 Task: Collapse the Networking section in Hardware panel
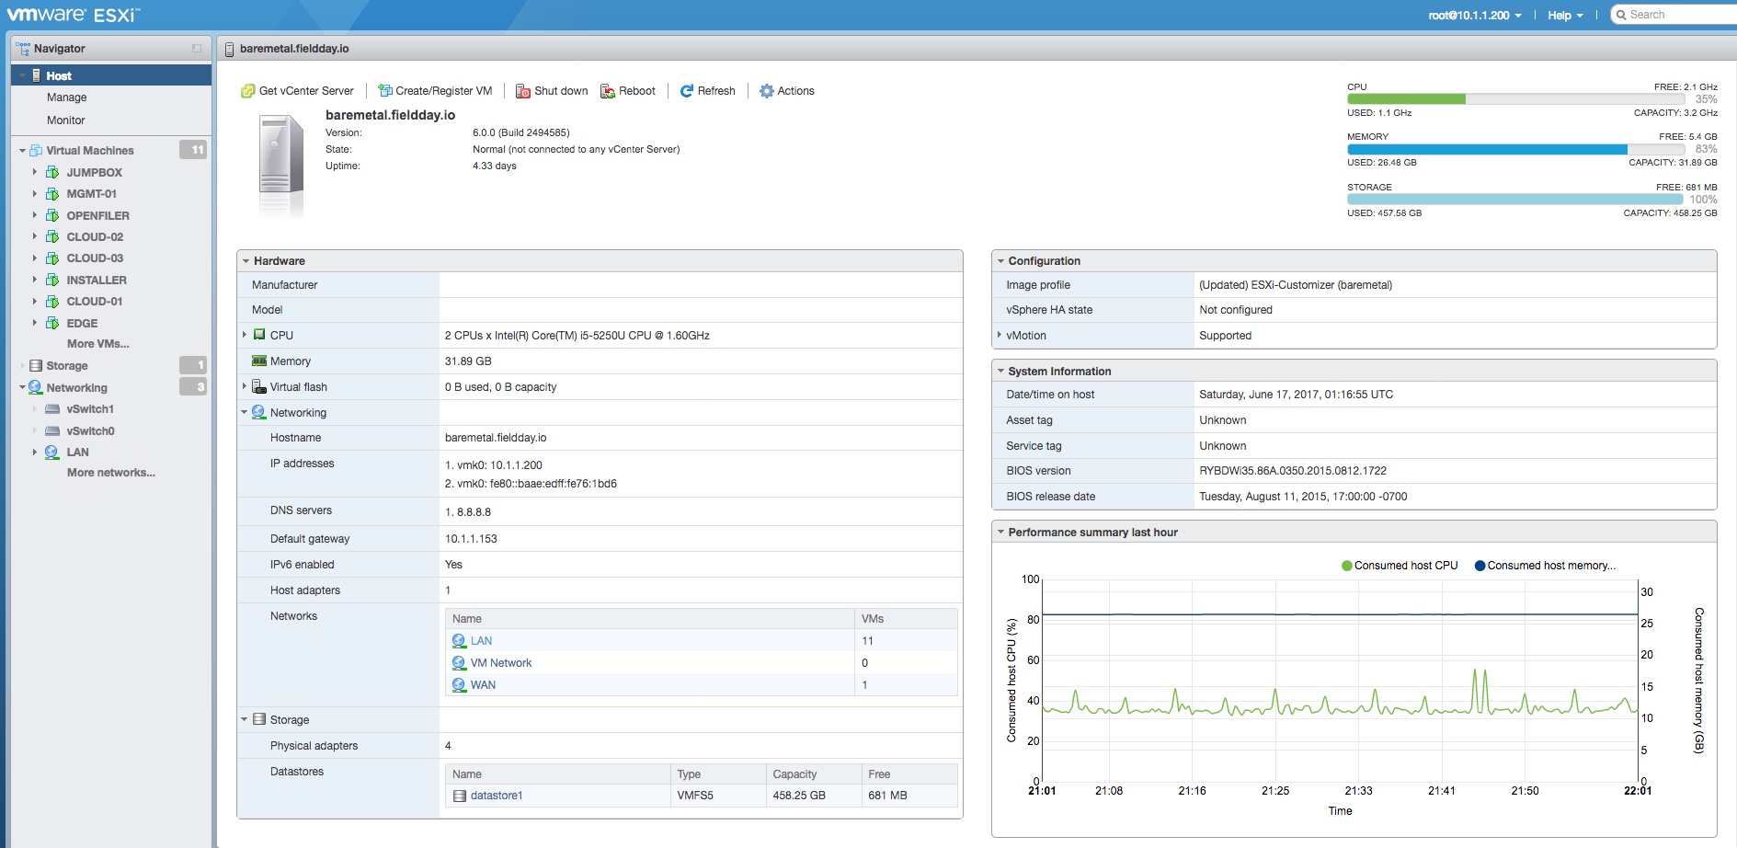click(245, 412)
